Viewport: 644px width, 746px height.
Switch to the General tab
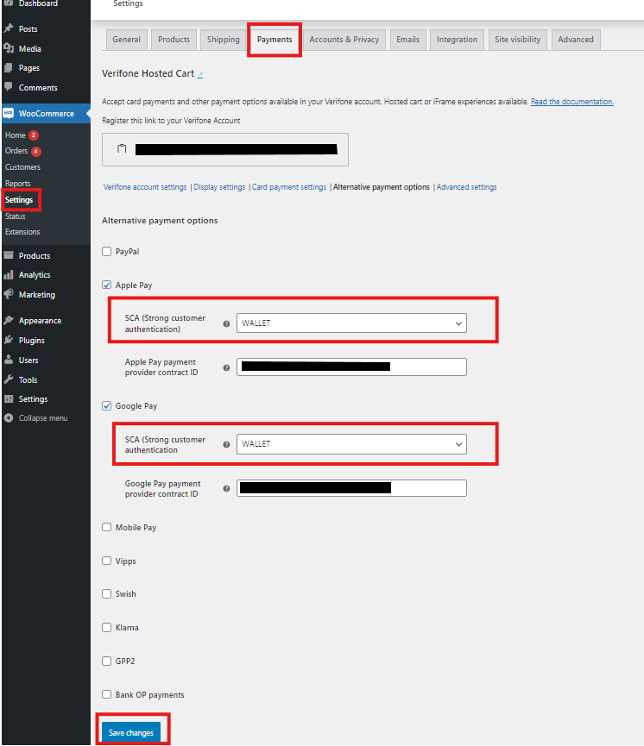(126, 40)
